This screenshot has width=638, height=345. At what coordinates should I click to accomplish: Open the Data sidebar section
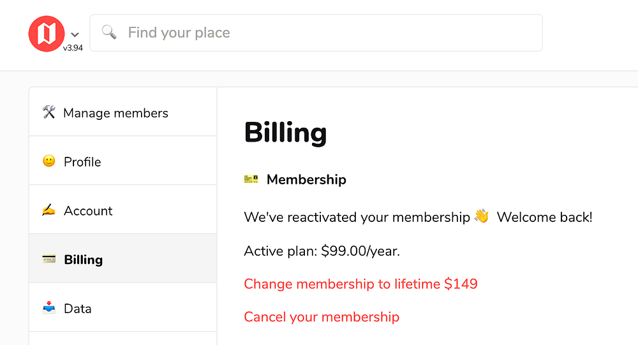[78, 309]
